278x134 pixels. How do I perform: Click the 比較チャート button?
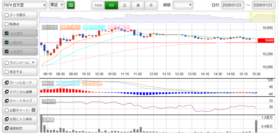[x=16, y=110]
